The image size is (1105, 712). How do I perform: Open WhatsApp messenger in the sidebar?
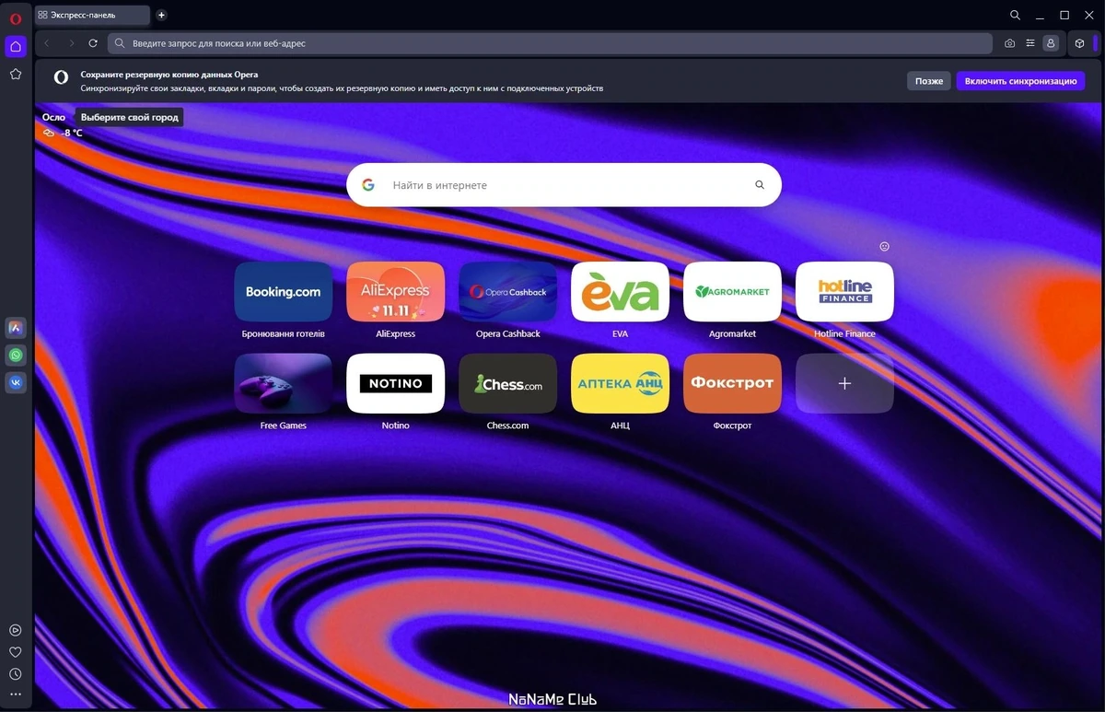pyautogui.click(x=16, y=355)
